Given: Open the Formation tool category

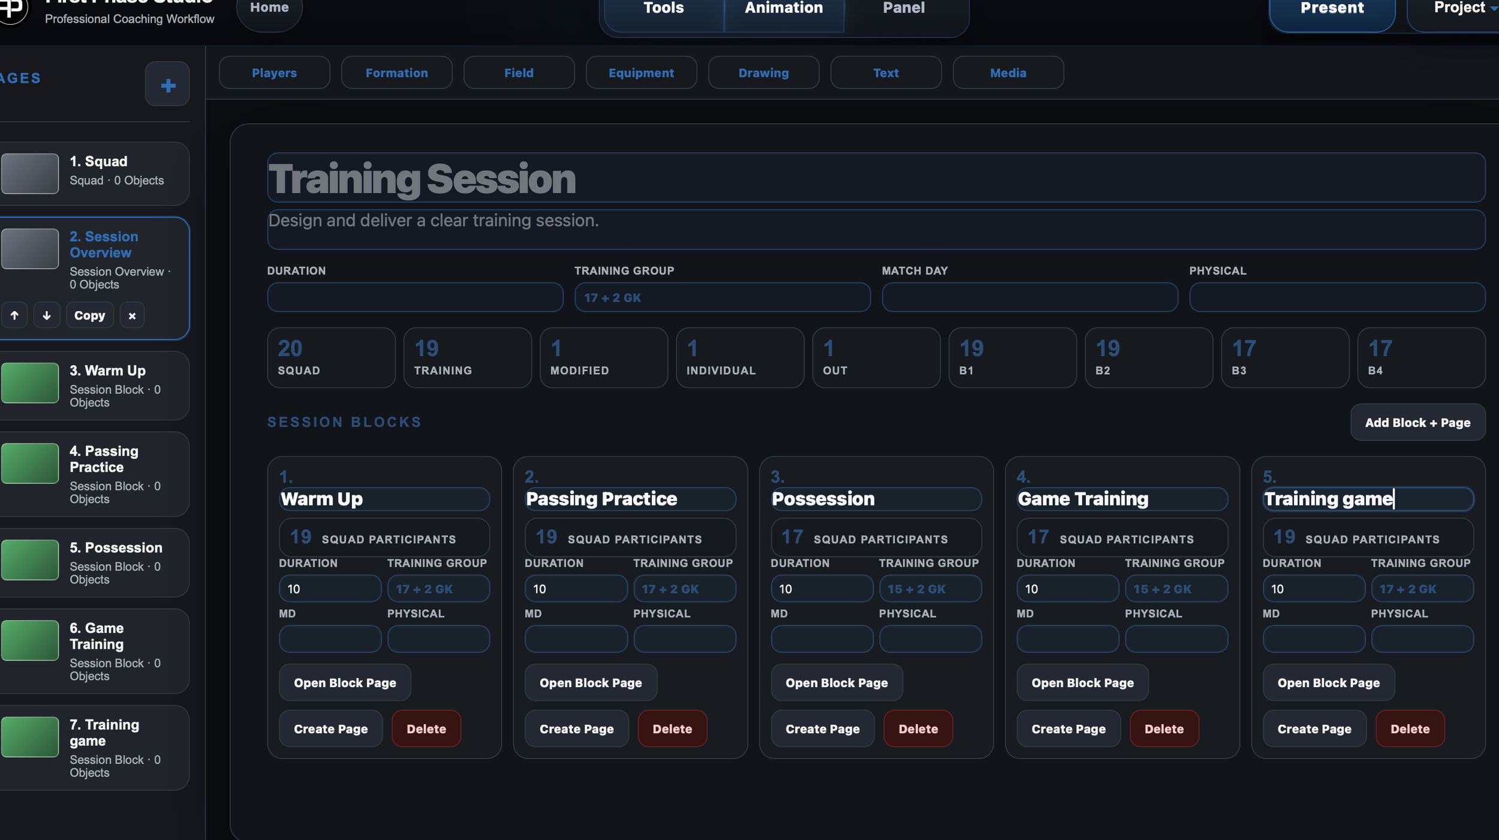Looking at the screenshot, I should click(397, 73).
